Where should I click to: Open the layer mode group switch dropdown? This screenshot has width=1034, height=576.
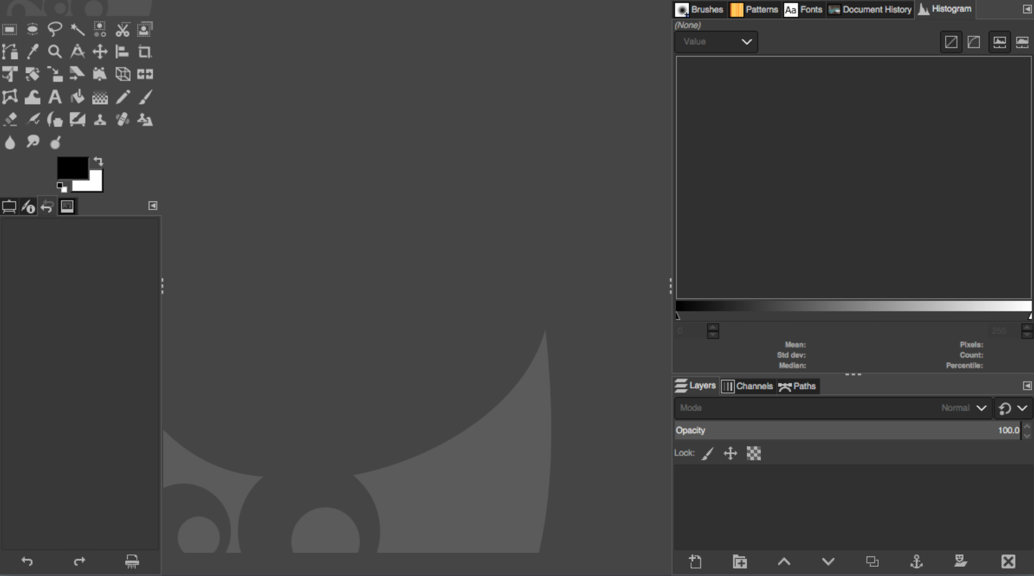(1013, 408)
